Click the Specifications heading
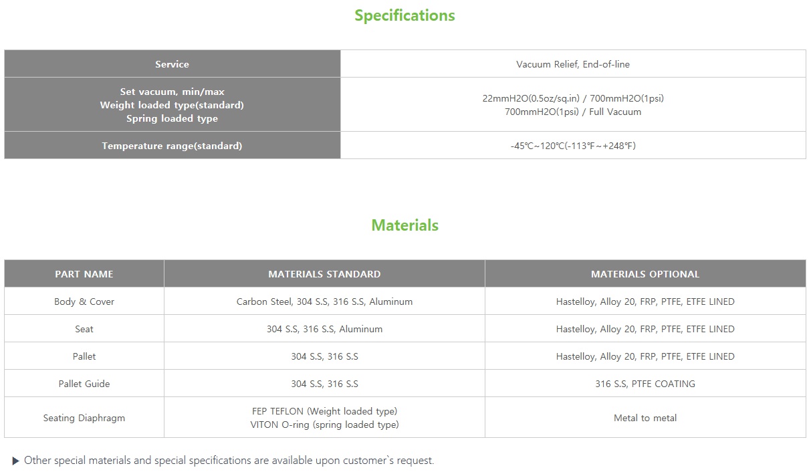811x476 pixels. point(404,15)
